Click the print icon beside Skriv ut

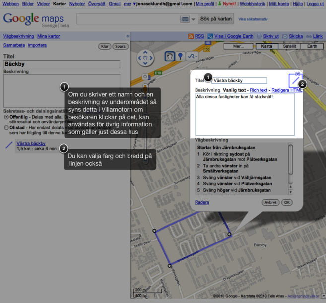point(259,36)
